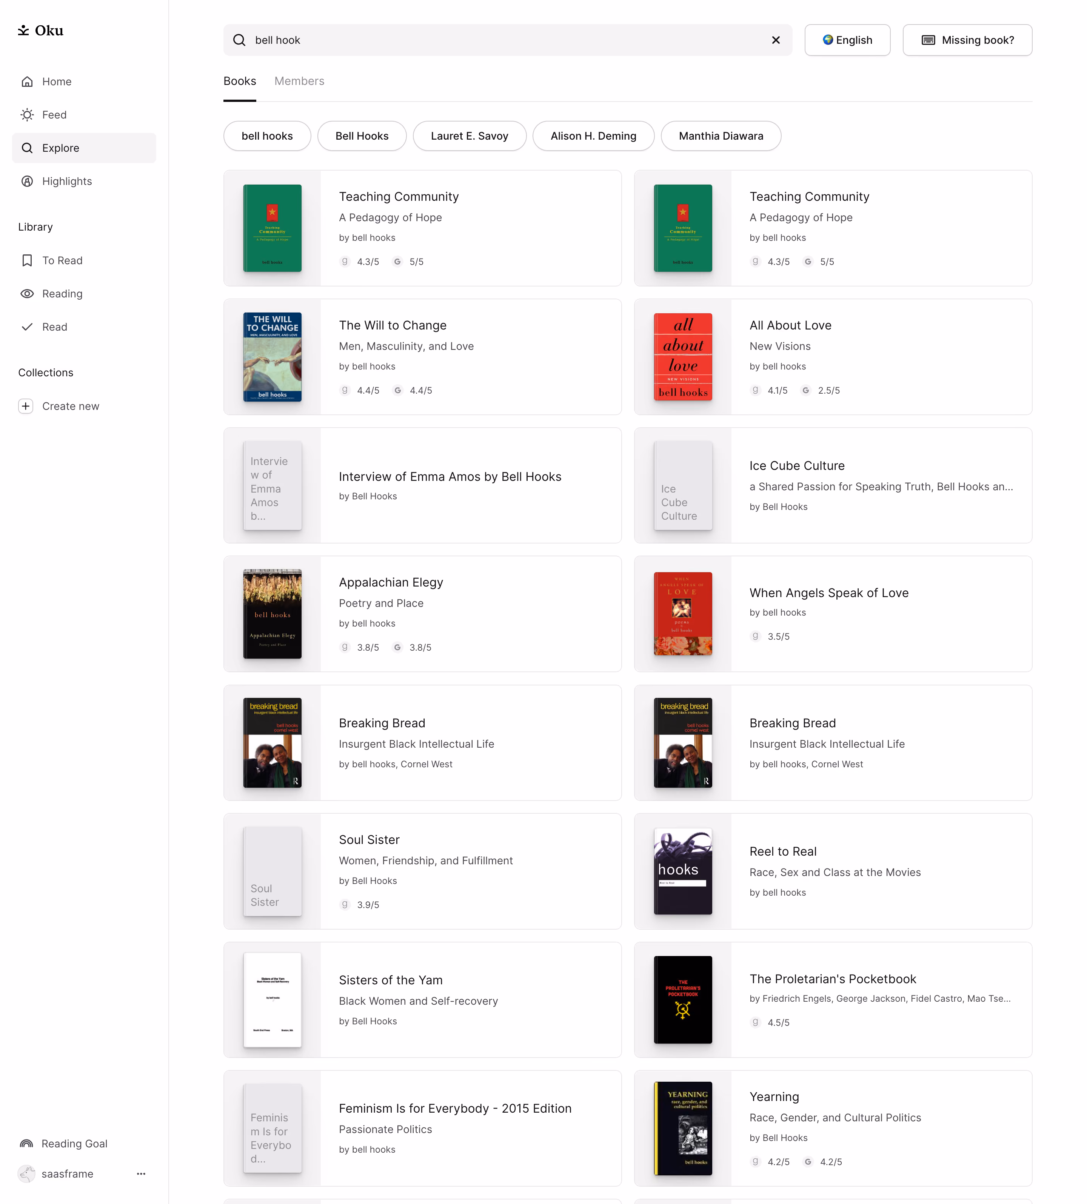Open the three-dot menu next to saasframe
Image resolution: width=1087 pixels, height=1204 pixels.
click(141, 1174)
